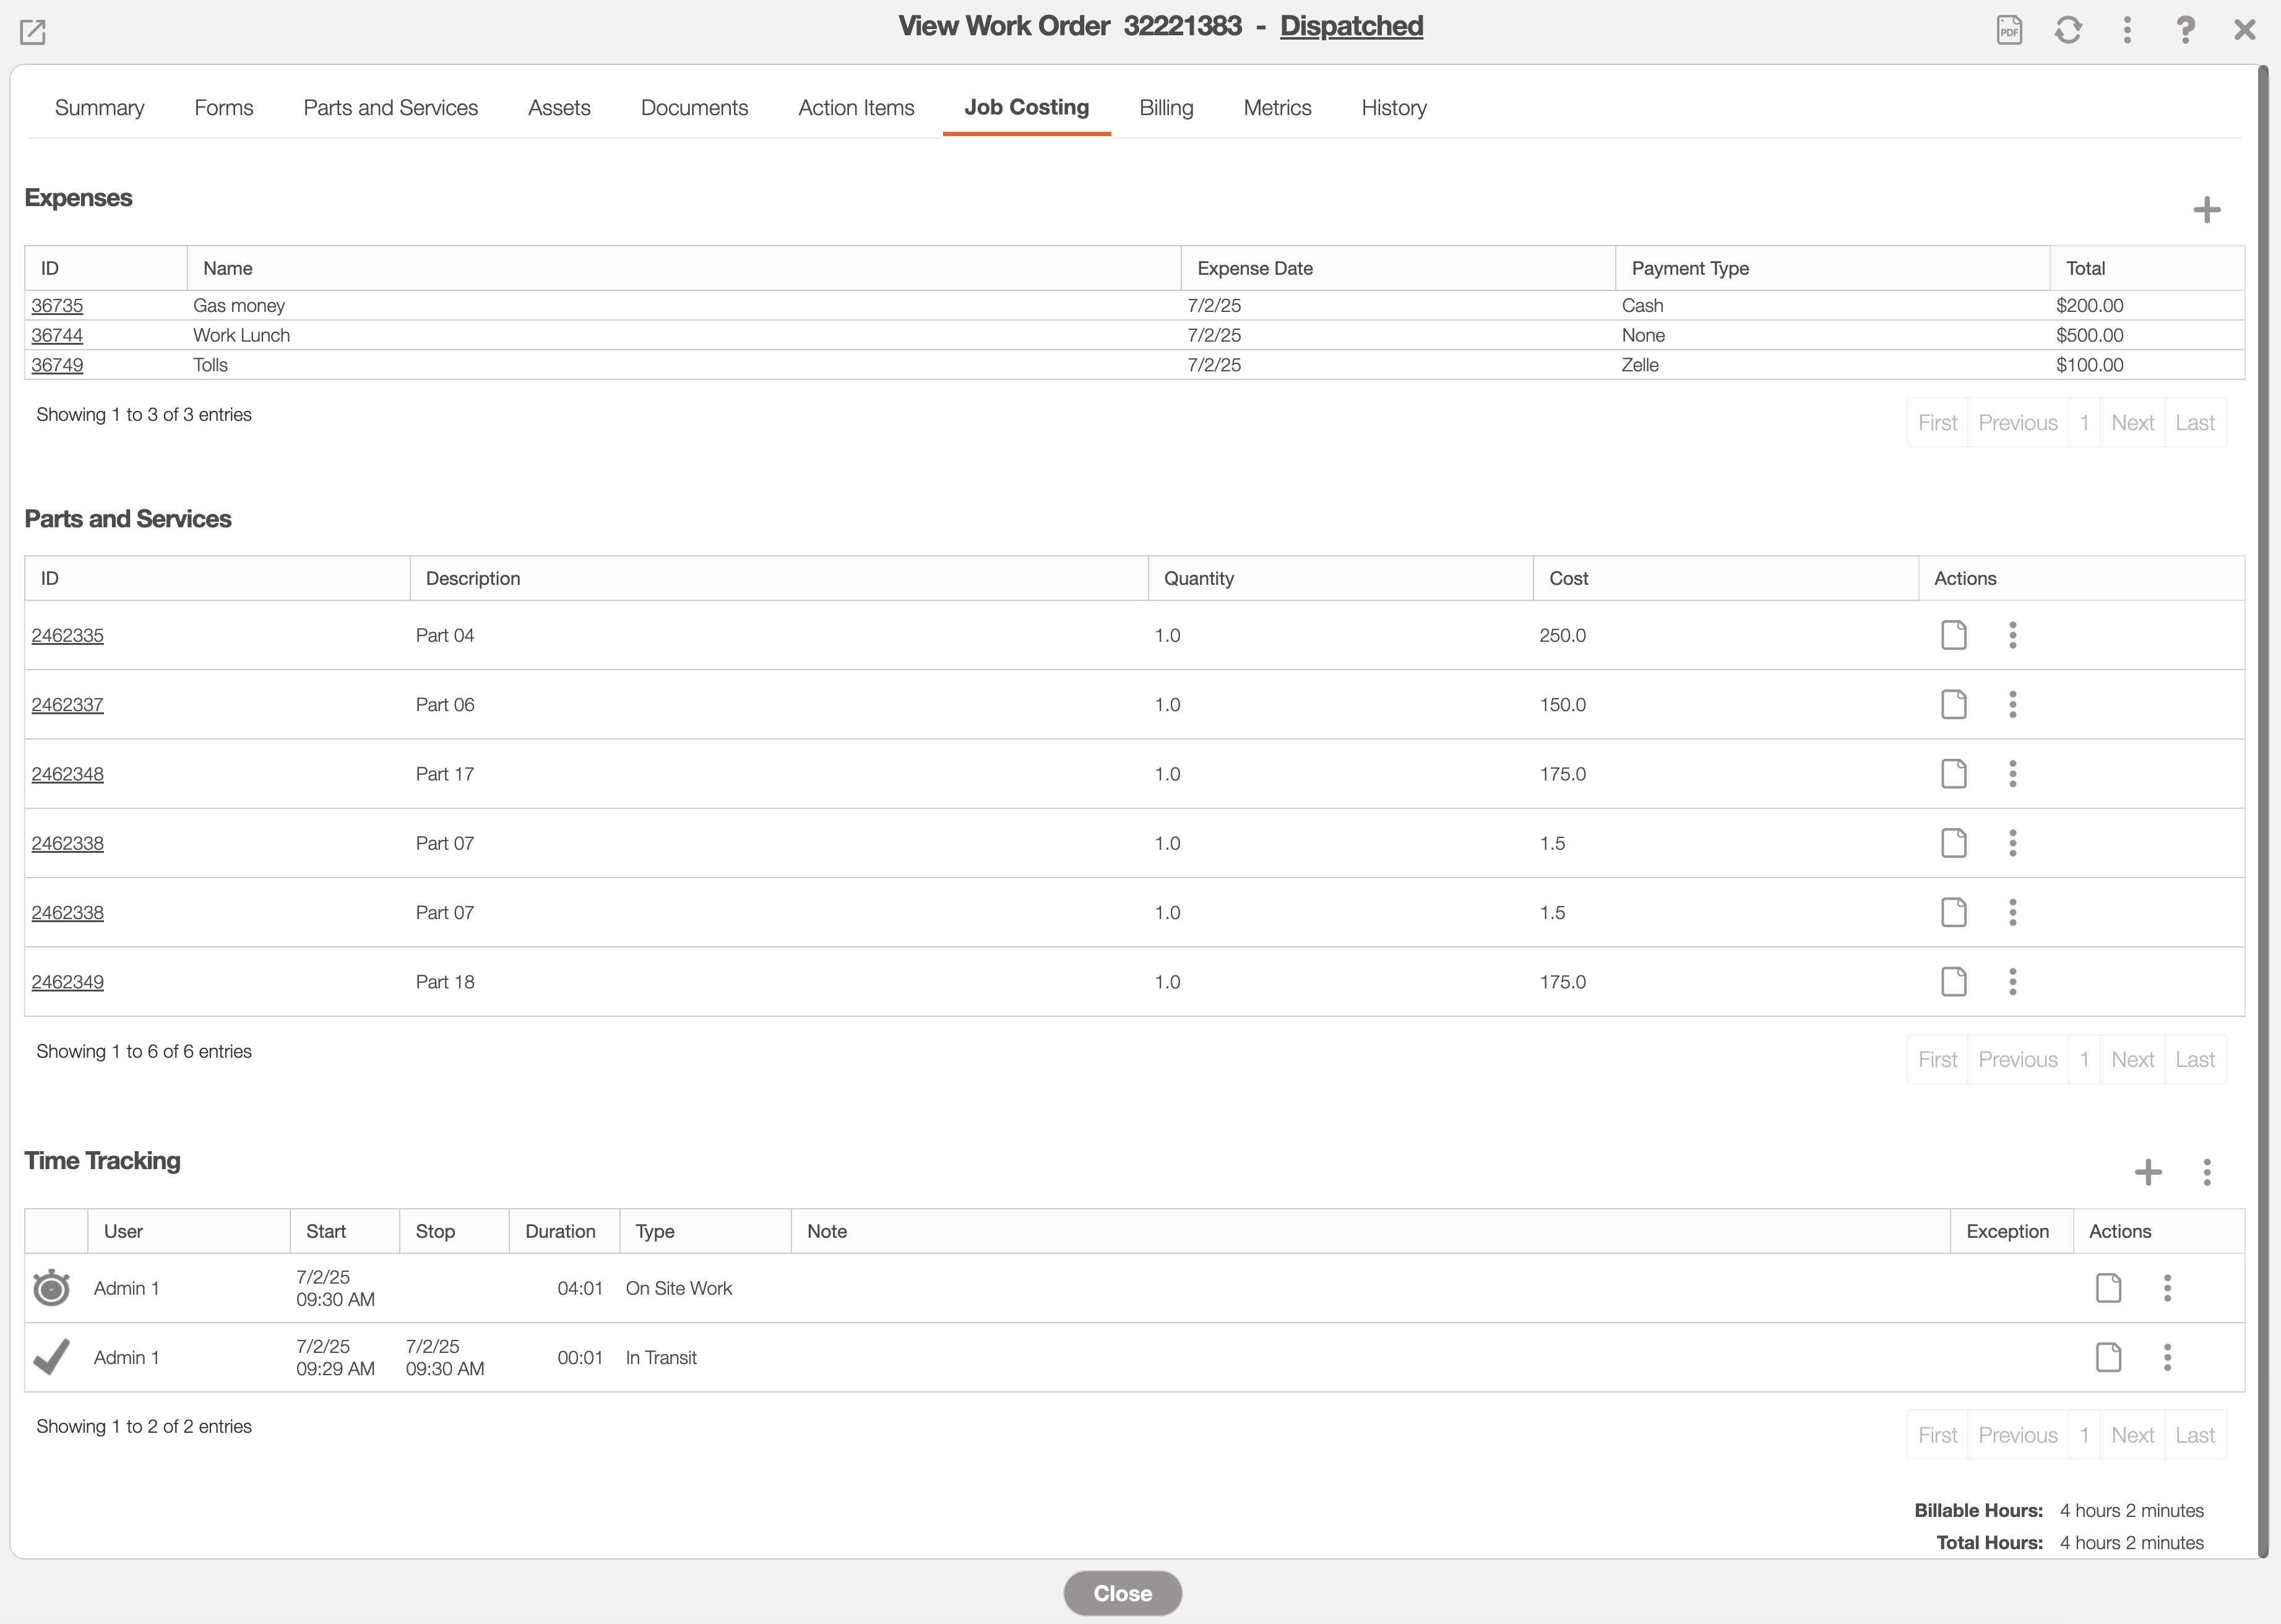Screen dimensions: 2281x1624
Task: Add a new time tracking entry
Action: click(2147, 1172)
